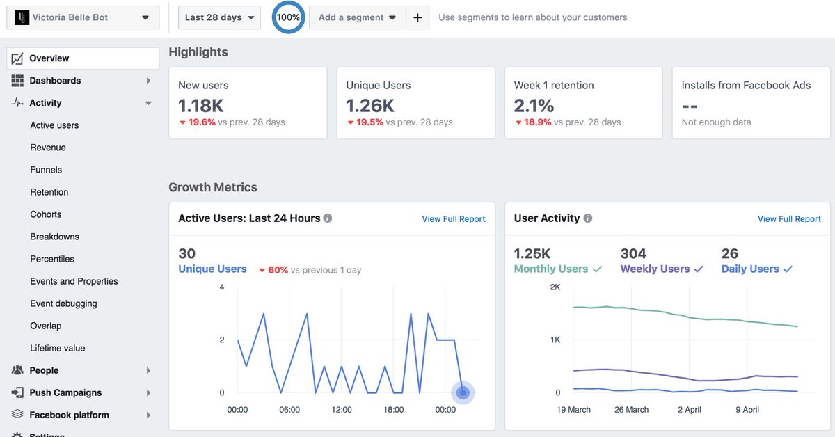Toggle the Monthly Users checkmark

(597, 269)
